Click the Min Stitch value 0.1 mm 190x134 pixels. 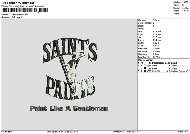(x=156, y=52)
